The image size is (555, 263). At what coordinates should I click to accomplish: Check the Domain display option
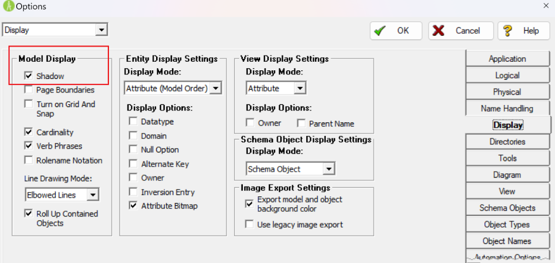click(133, 135)
